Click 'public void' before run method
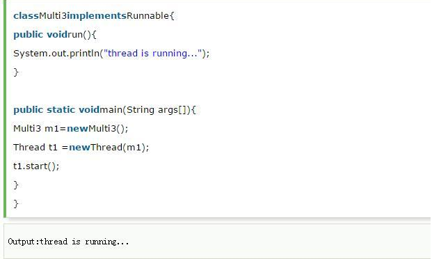 coord(40,35)
